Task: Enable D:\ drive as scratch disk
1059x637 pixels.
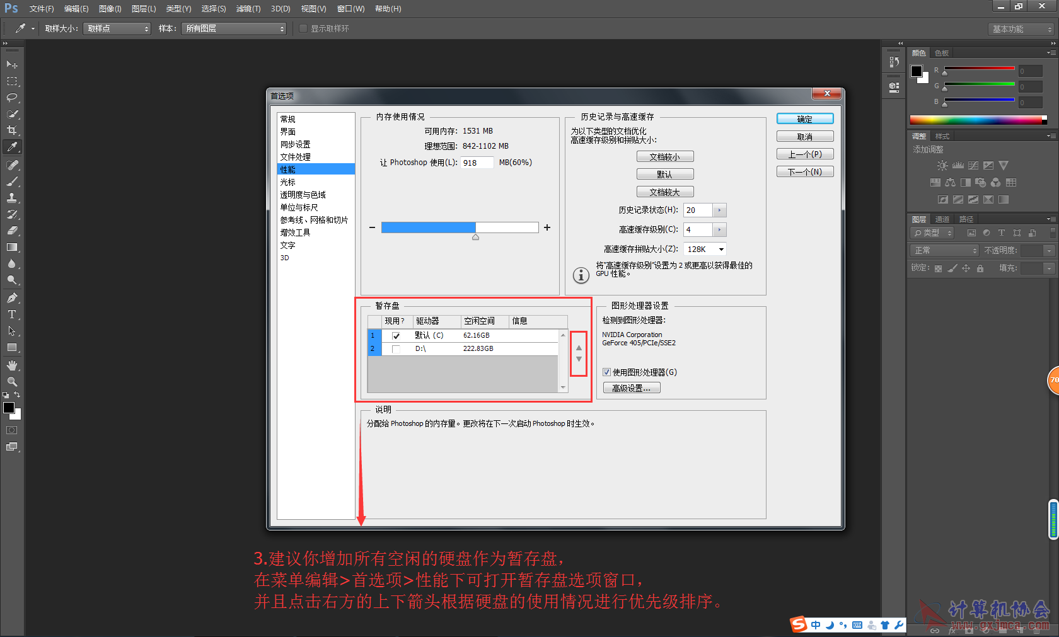Action: (396, 349)
